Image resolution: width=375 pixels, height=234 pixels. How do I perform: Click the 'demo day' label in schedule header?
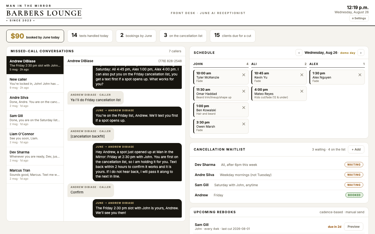coord(348,53)
